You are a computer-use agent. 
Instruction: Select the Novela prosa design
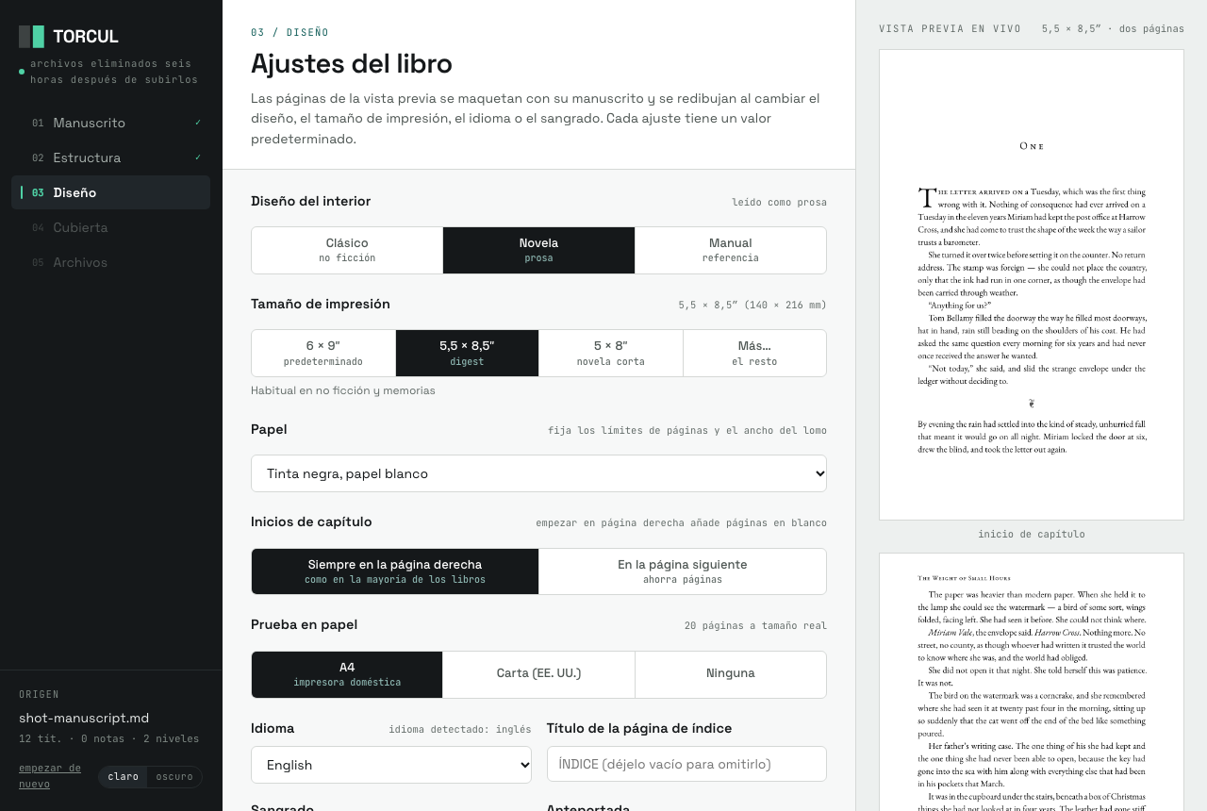(538, 250)
